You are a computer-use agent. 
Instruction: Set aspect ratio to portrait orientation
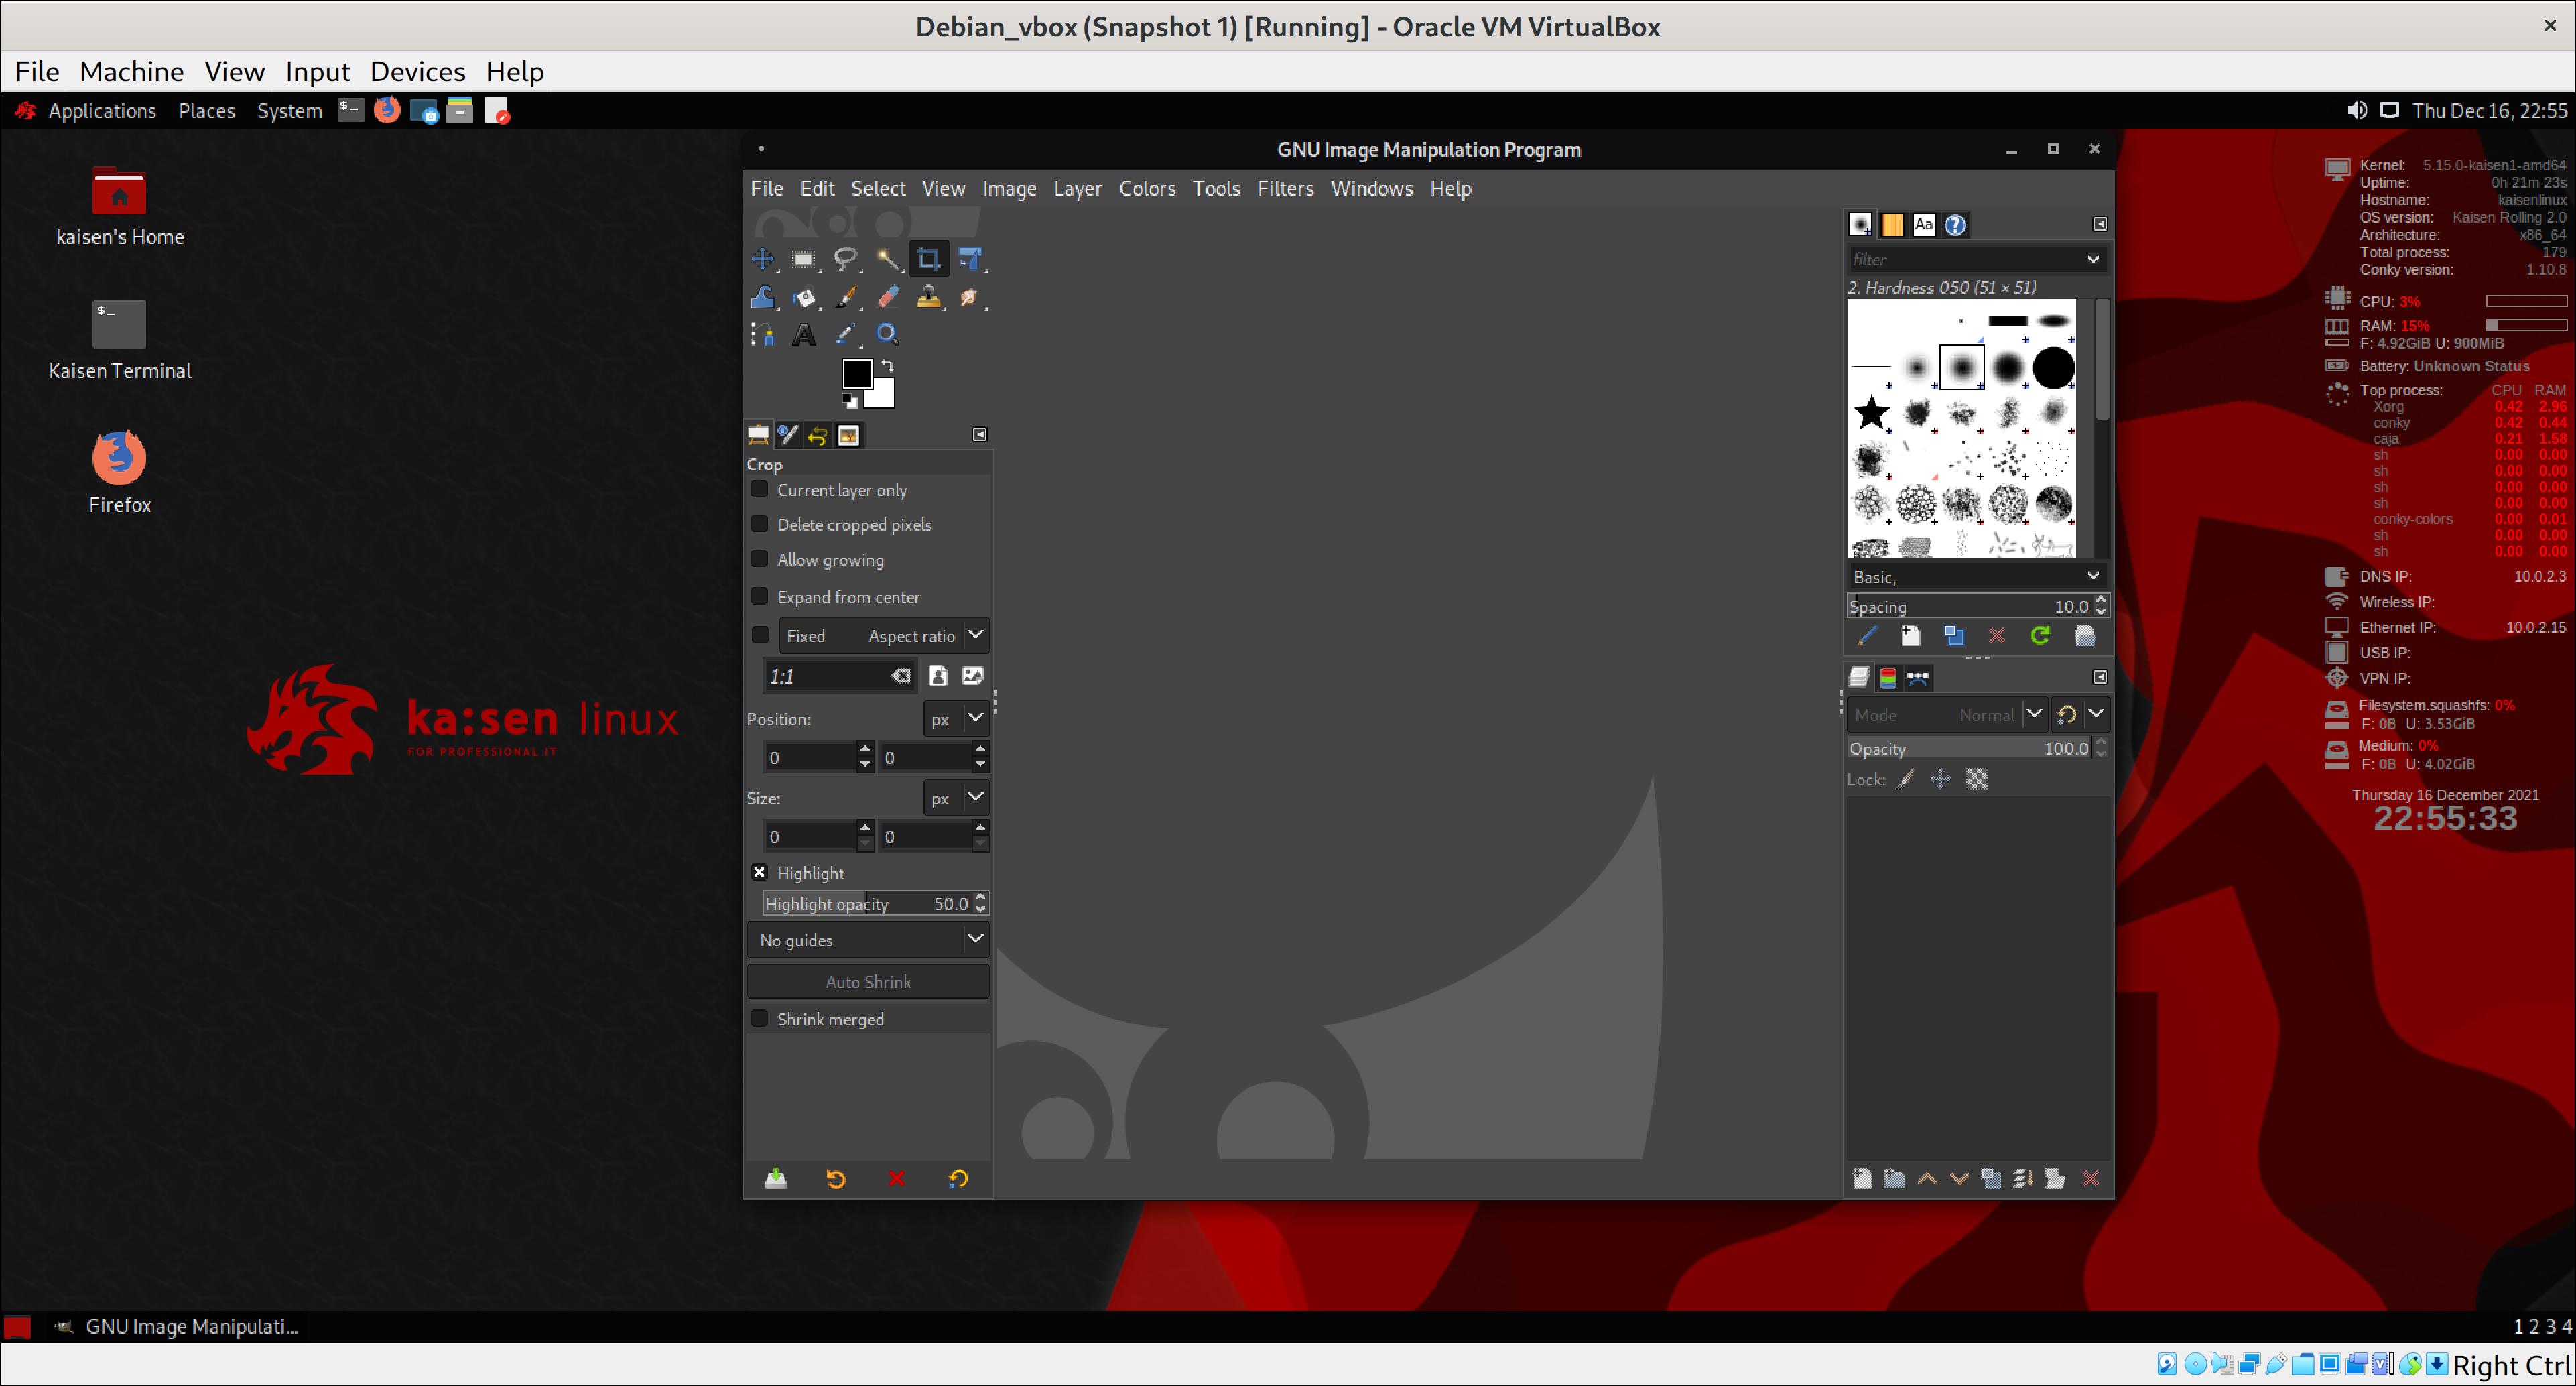pos(938,676)
